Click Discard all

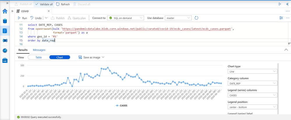pyautogui.click(x=82, y=4)
